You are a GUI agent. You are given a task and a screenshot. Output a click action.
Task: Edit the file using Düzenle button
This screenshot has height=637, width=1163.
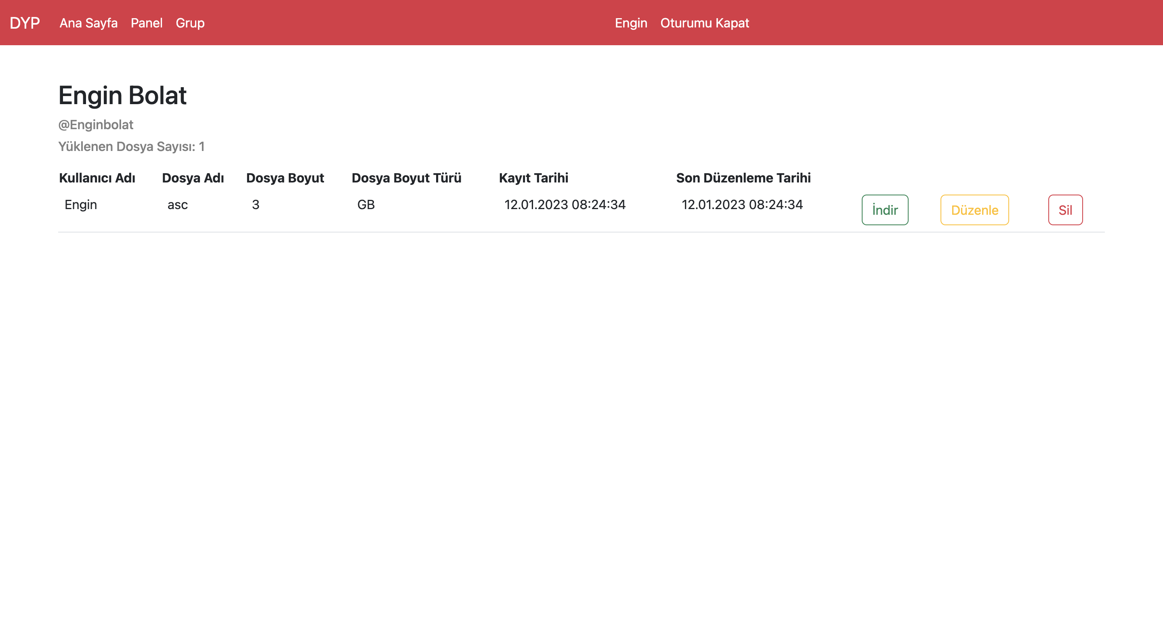pyautogui.click(x=974, y=210)
